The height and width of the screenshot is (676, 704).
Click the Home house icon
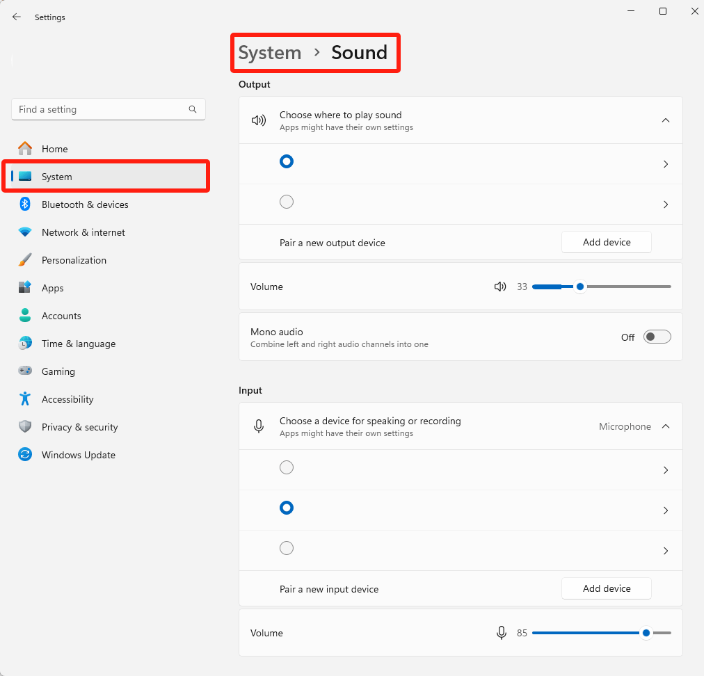25,149
